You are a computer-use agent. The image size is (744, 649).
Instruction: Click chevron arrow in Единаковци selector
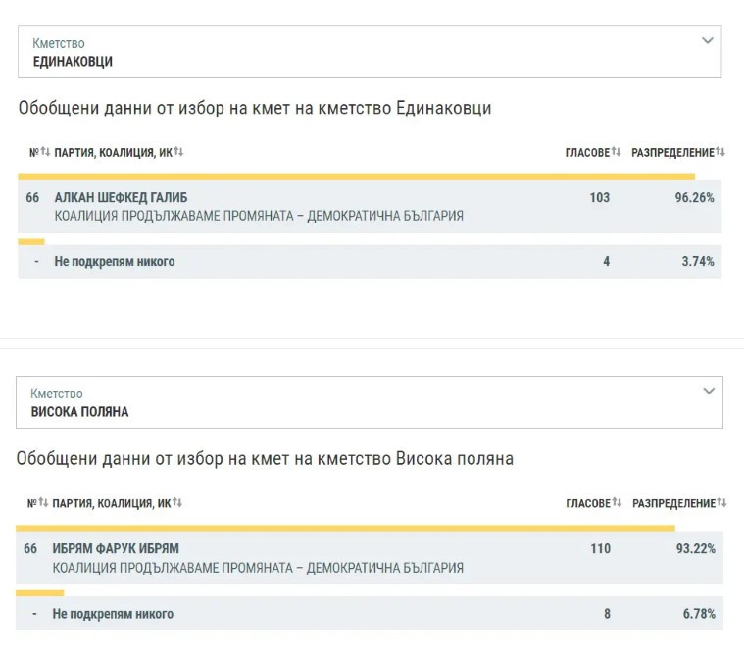click(708, 41)
